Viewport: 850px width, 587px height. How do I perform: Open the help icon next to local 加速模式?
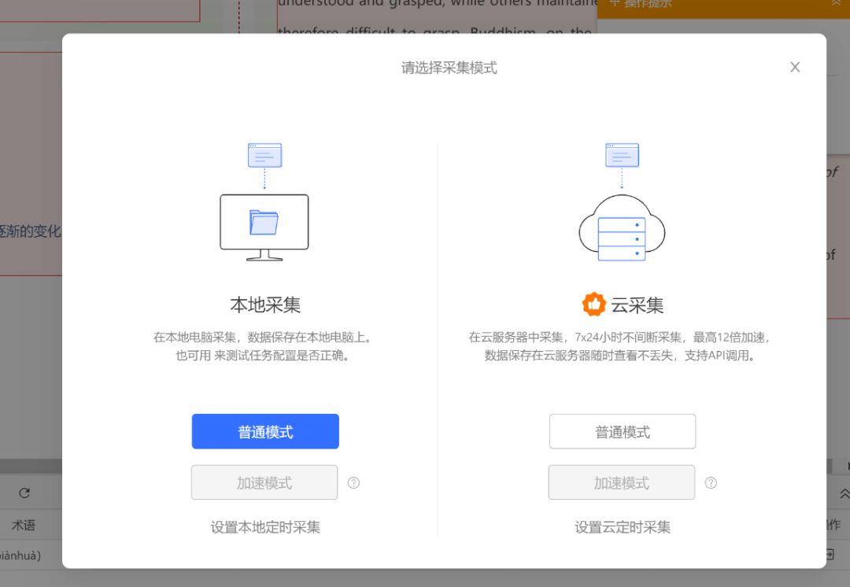click(x=353, y=482)
